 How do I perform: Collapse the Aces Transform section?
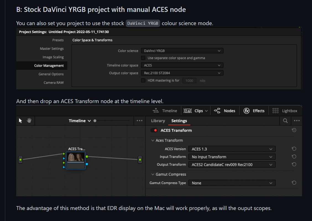click(153, 140)
